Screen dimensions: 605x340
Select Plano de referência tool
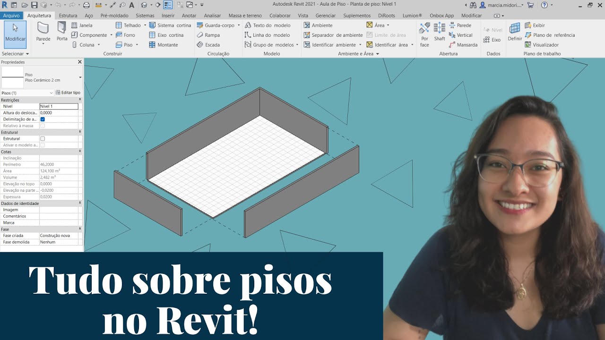point(550,35)
